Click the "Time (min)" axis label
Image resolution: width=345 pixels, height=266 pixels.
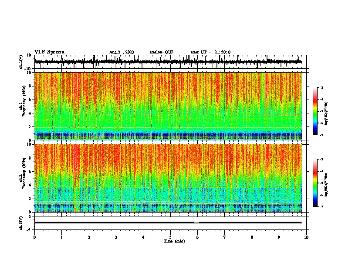[x=174, y=241]
